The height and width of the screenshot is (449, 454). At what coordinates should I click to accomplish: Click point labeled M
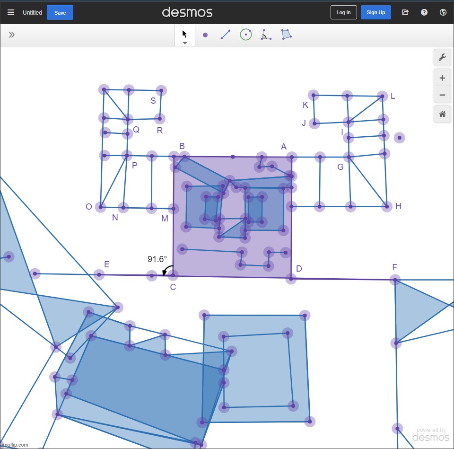(174, 209)
